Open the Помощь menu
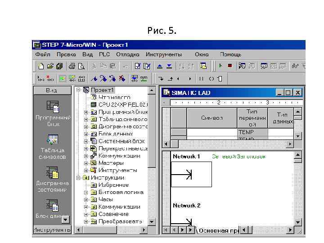 (x=230, y=54)
